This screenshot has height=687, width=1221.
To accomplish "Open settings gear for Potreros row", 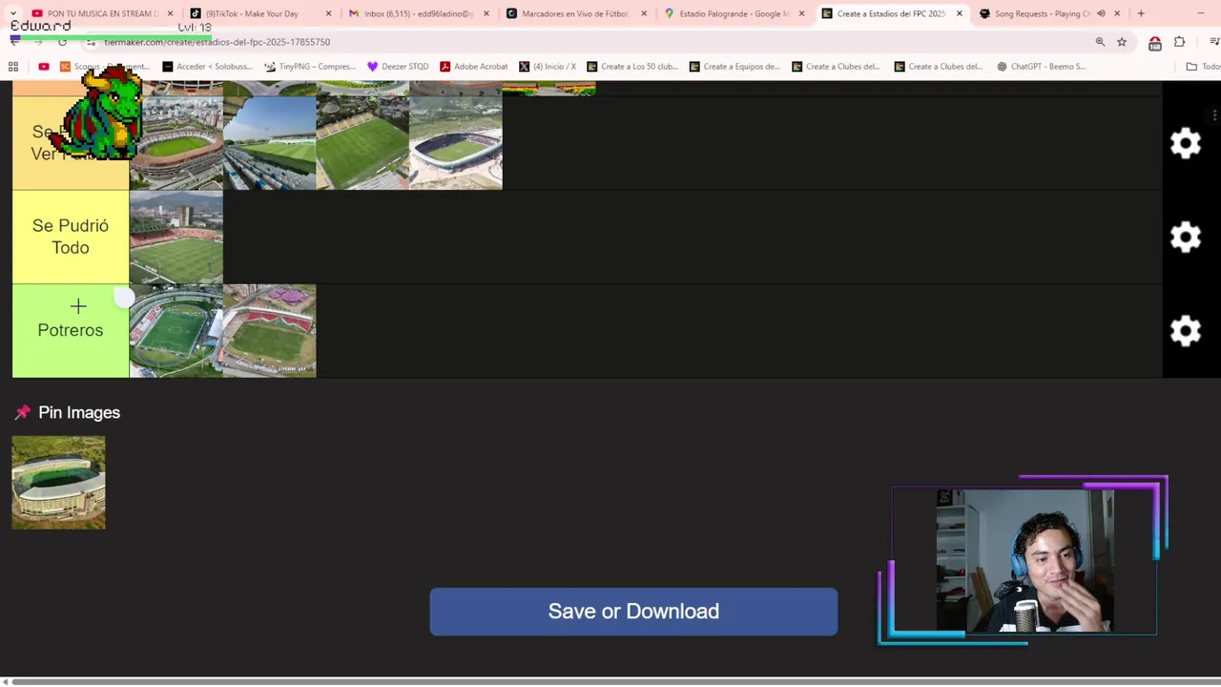I will pos(1185,331).
